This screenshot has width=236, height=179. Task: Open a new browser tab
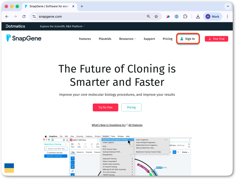click(82, 6)
